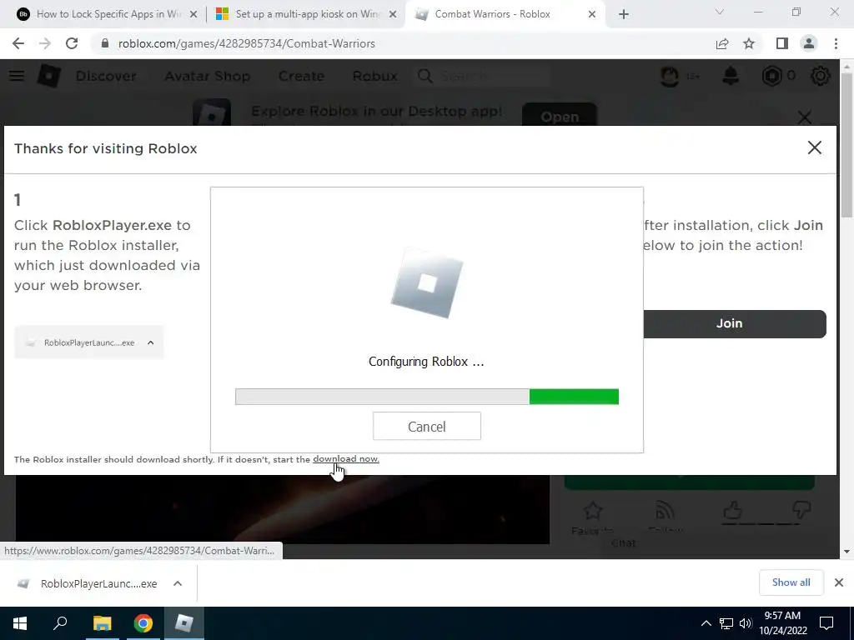Click the taskbar clock showing 9:57 AM
This screenshot has height=640, width=854.
[782, 623]
